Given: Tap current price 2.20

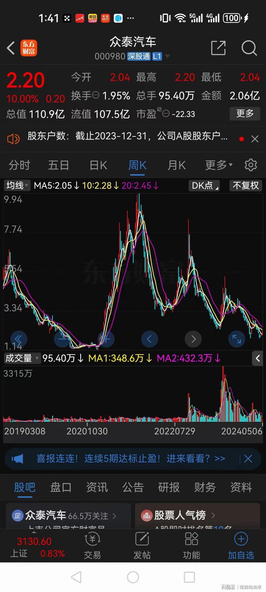Looking at the screenshot, I should [25, 81].
